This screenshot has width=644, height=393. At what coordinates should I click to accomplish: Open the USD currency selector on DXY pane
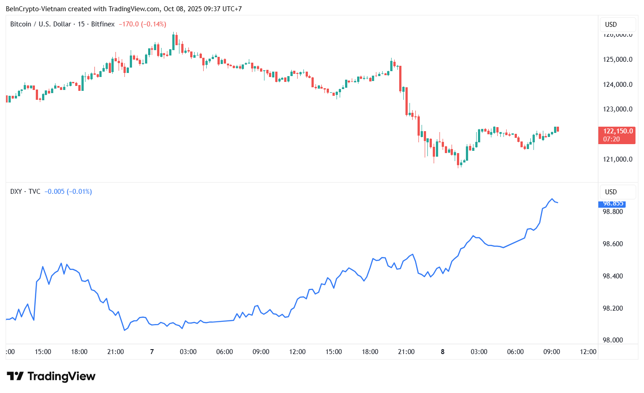(617, 192)
